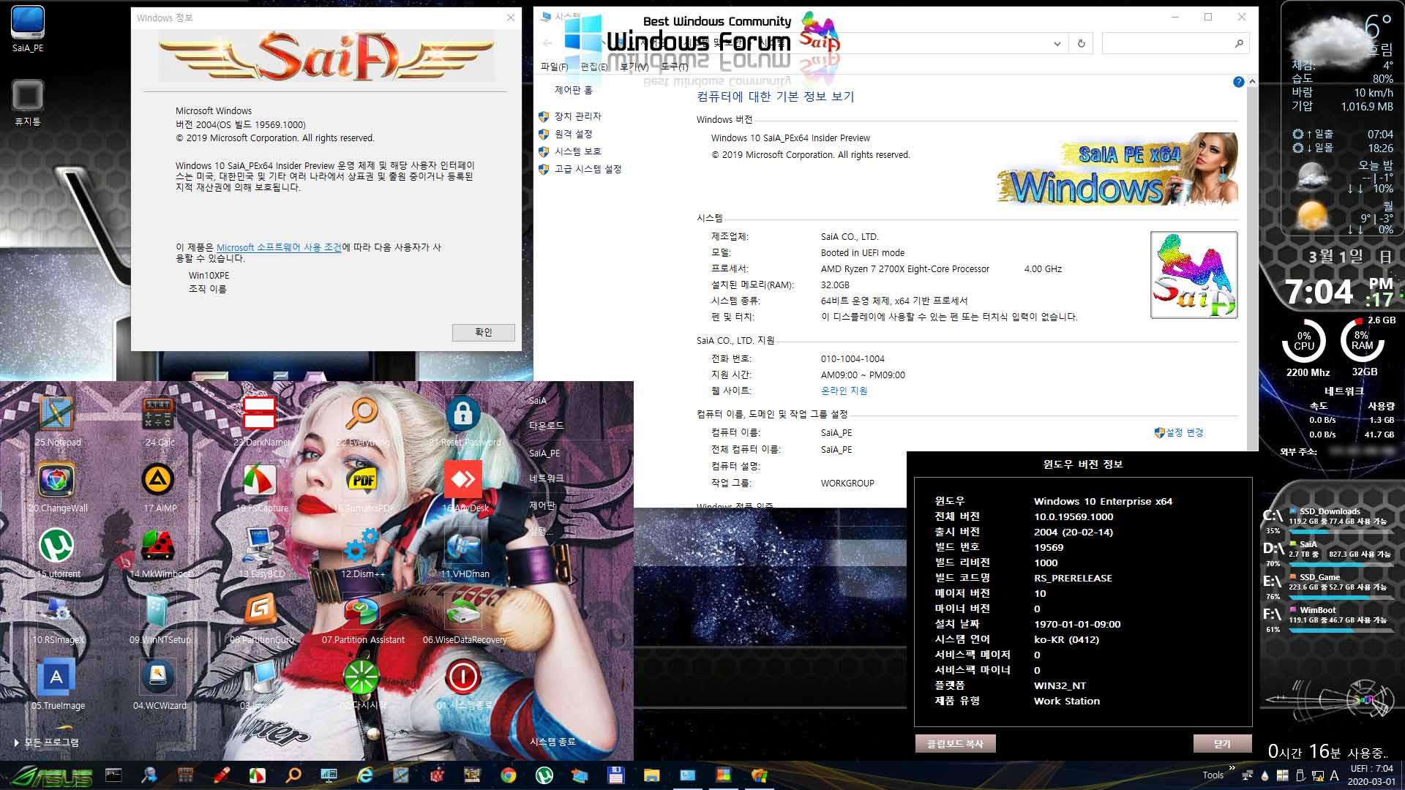Click the network warning tray icon

coord(1317,775)
